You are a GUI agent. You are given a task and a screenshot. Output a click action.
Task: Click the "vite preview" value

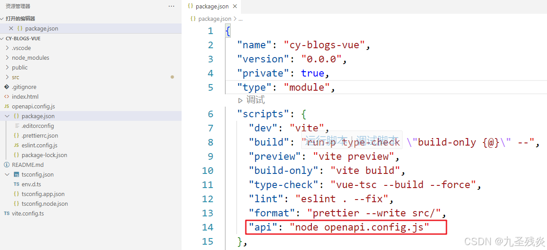coord(354,157)
